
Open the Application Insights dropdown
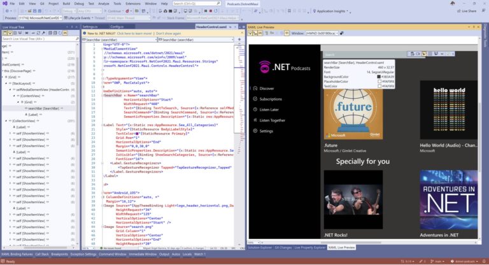(331, 11)
